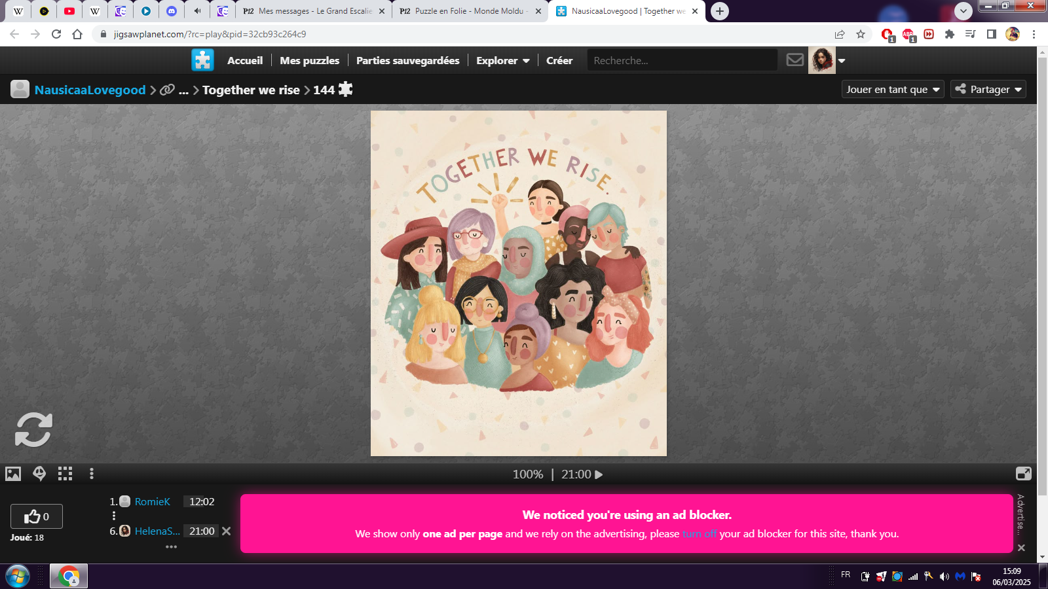Expand the Explorer dropdown menu
The image size is (1048, 589).
tap(502, 60)
